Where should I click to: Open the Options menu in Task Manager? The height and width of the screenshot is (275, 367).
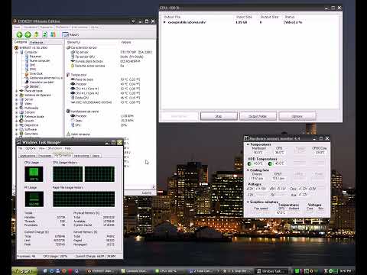31,148
